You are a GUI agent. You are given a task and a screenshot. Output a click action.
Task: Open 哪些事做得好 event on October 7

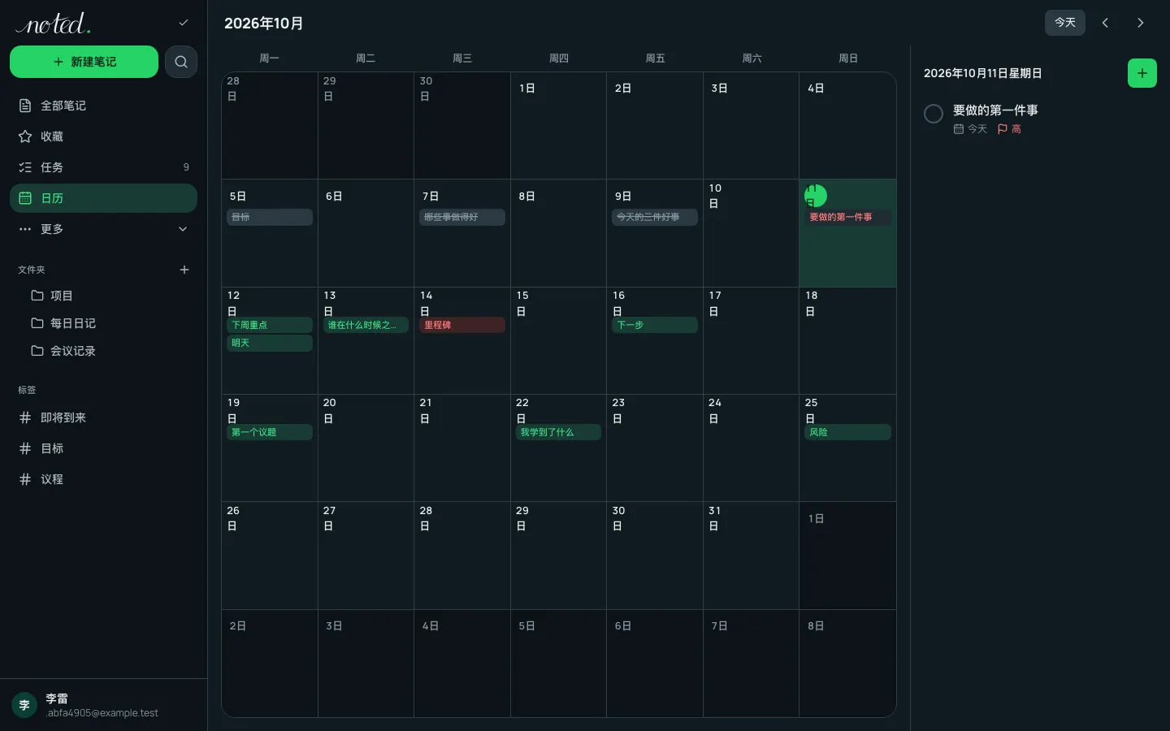pos(462,218)
